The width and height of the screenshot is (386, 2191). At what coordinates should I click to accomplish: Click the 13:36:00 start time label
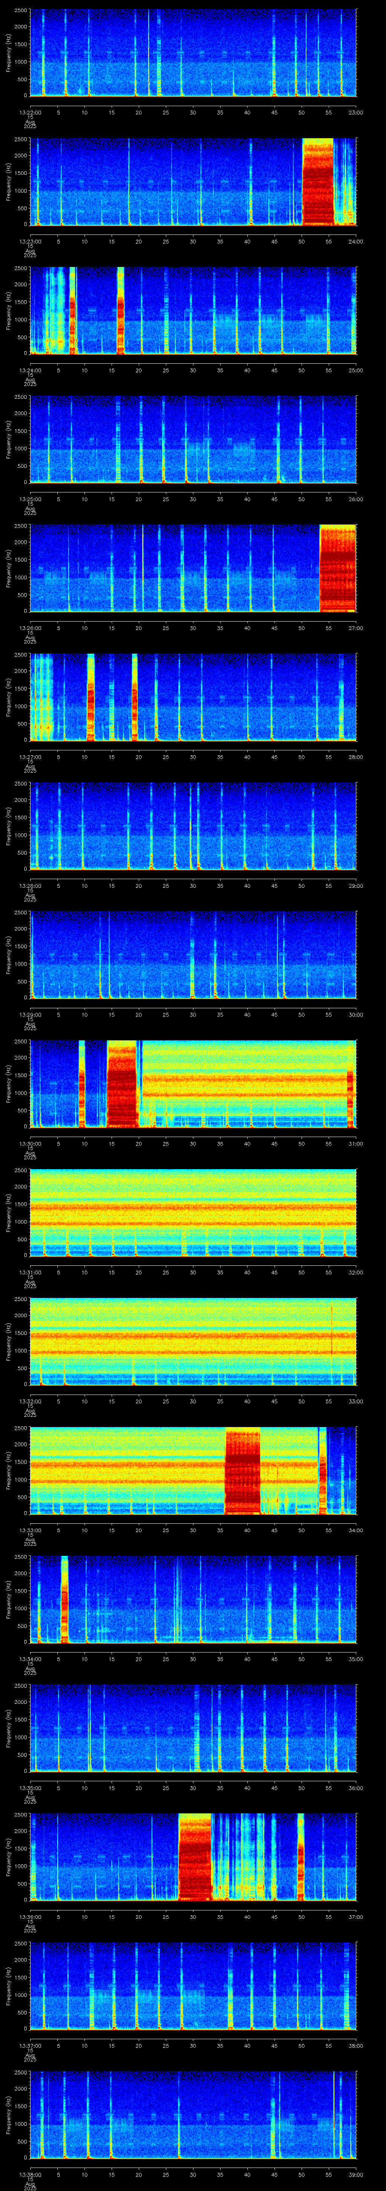(x=30, y=1916)
